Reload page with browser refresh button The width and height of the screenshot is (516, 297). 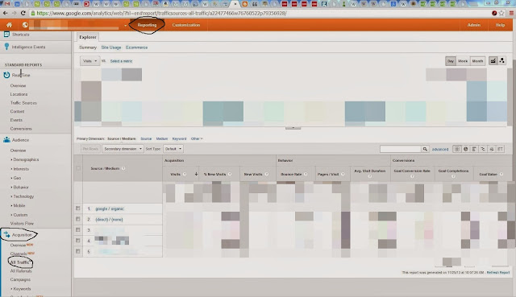23,13
